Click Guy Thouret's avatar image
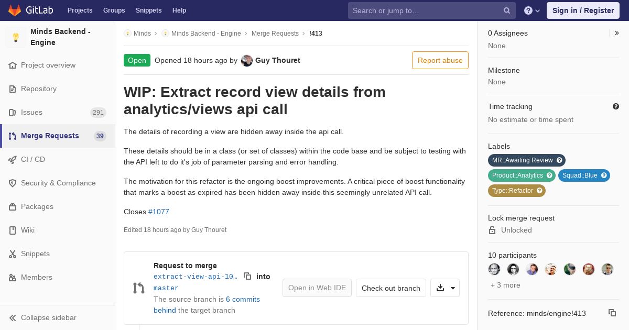Viewport: 629px width, 330px height. 247,60
